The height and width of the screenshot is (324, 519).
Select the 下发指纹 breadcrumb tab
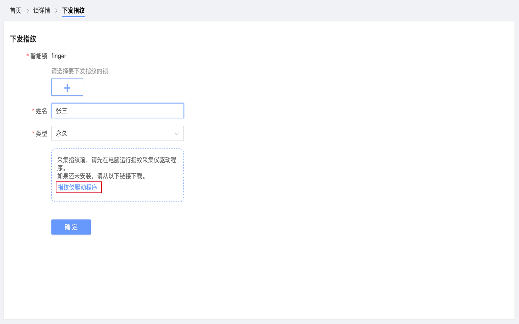[x=73, y=11]
